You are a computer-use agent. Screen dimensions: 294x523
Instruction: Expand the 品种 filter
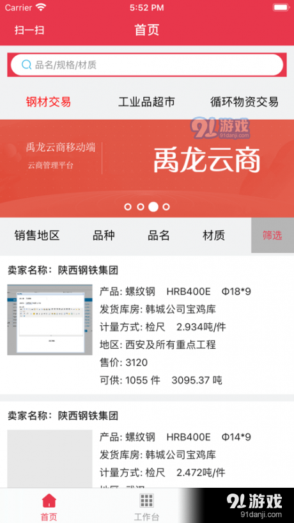pos(104,236)
